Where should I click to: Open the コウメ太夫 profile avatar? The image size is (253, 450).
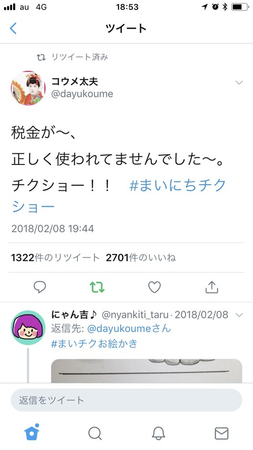28,88
